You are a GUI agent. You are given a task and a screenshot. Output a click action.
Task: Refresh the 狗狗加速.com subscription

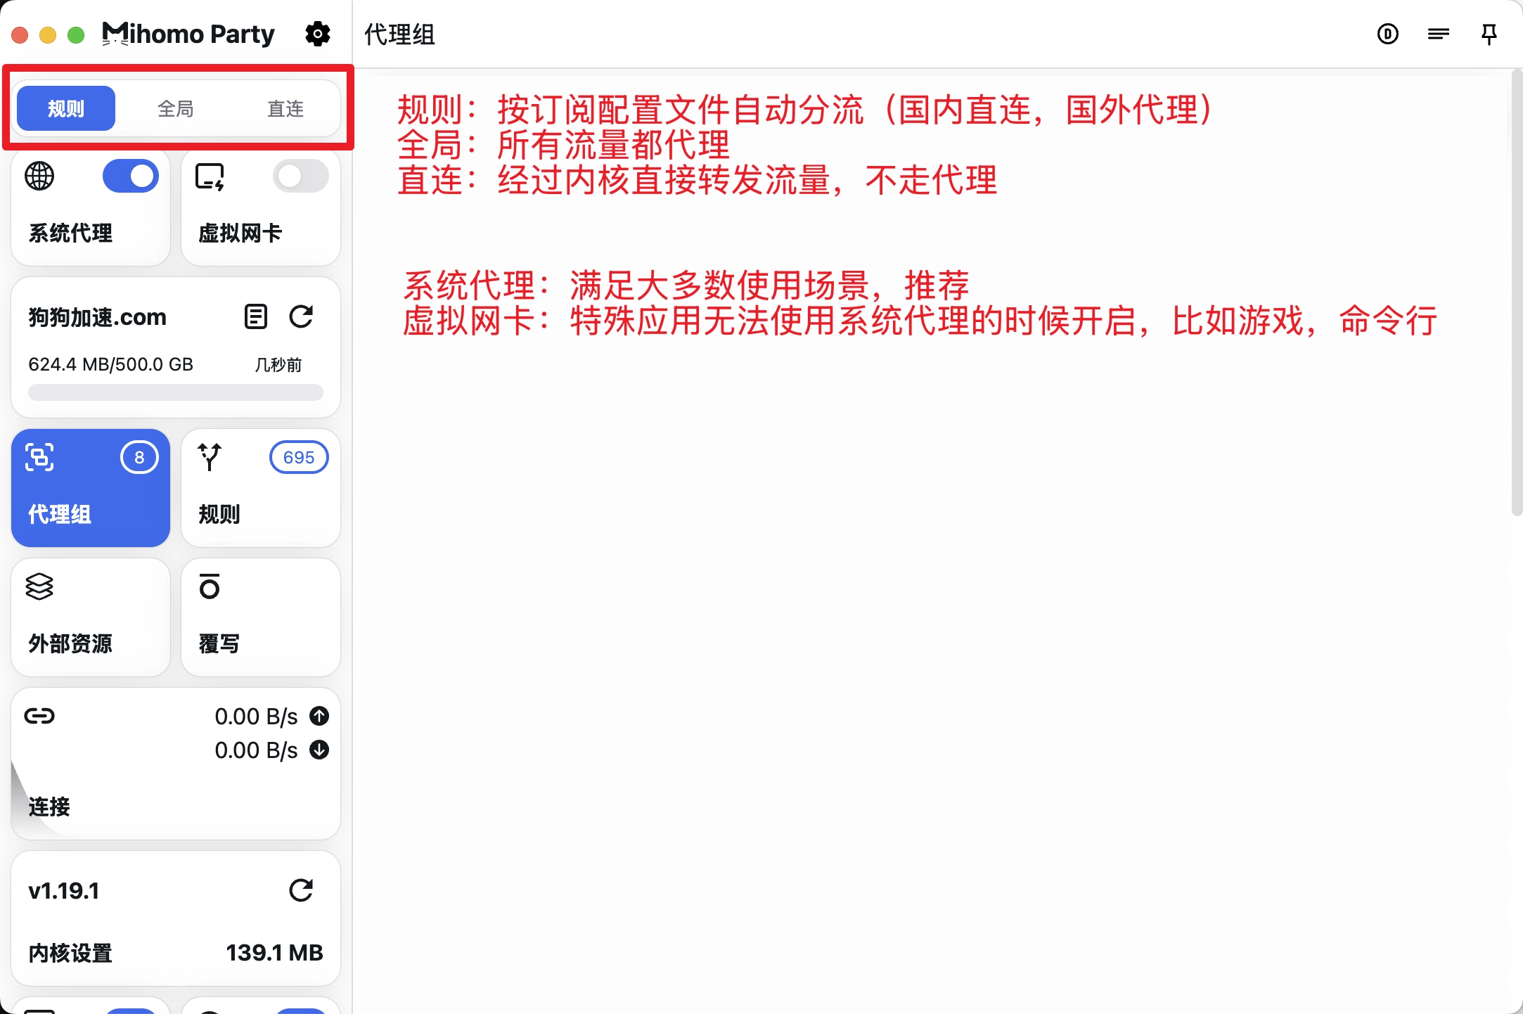click(x=301, y=316)
